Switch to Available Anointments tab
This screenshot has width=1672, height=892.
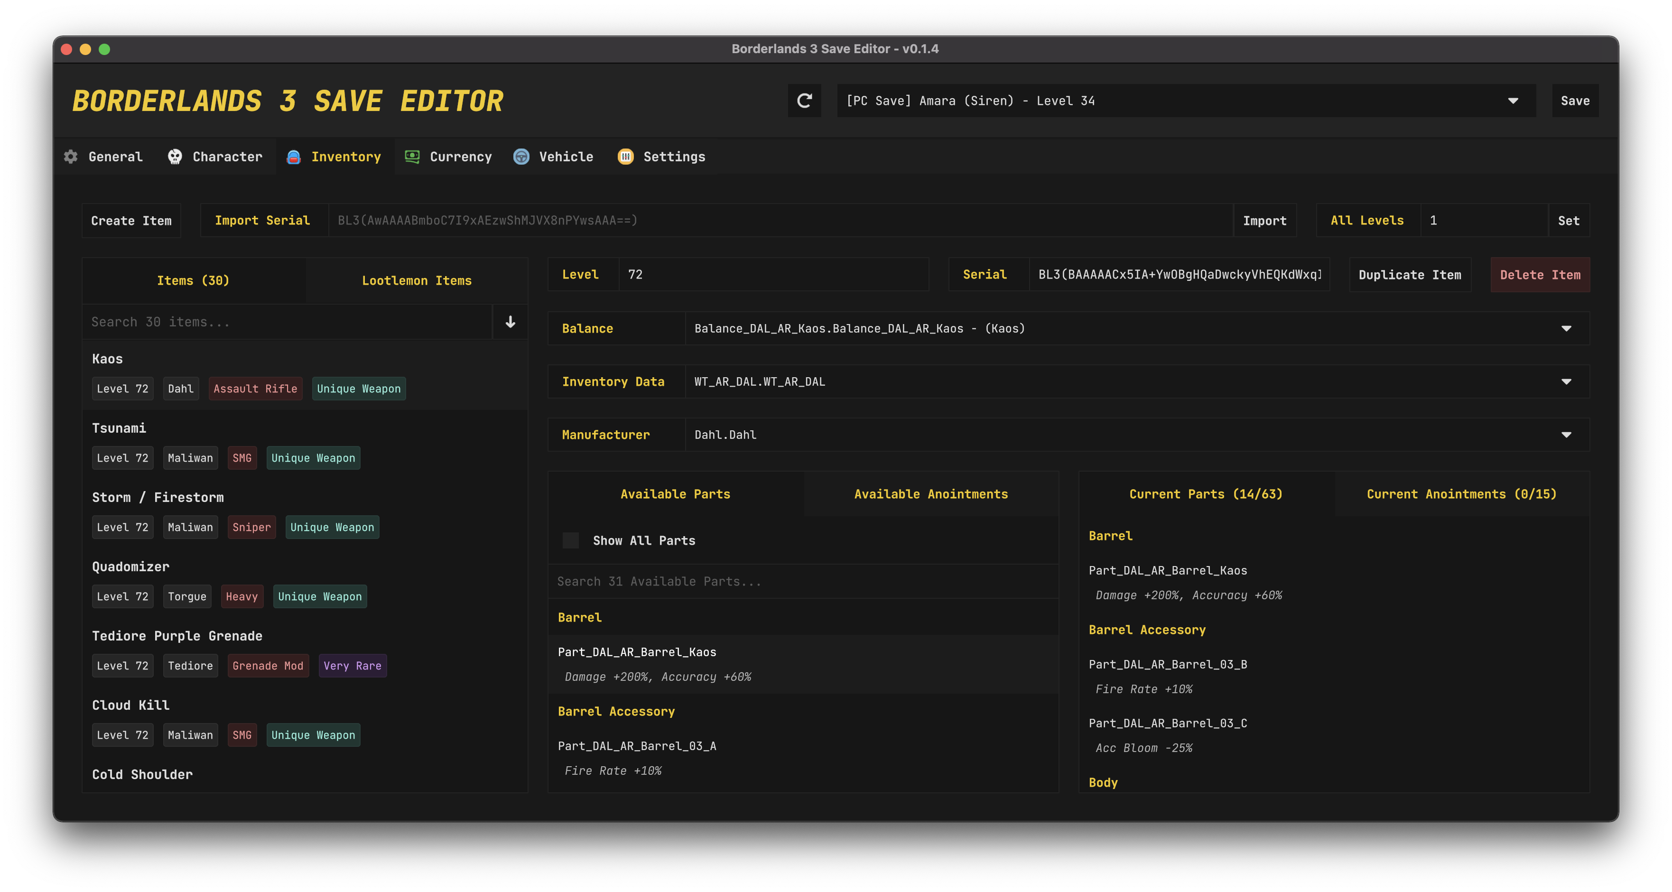coord(931,494)
